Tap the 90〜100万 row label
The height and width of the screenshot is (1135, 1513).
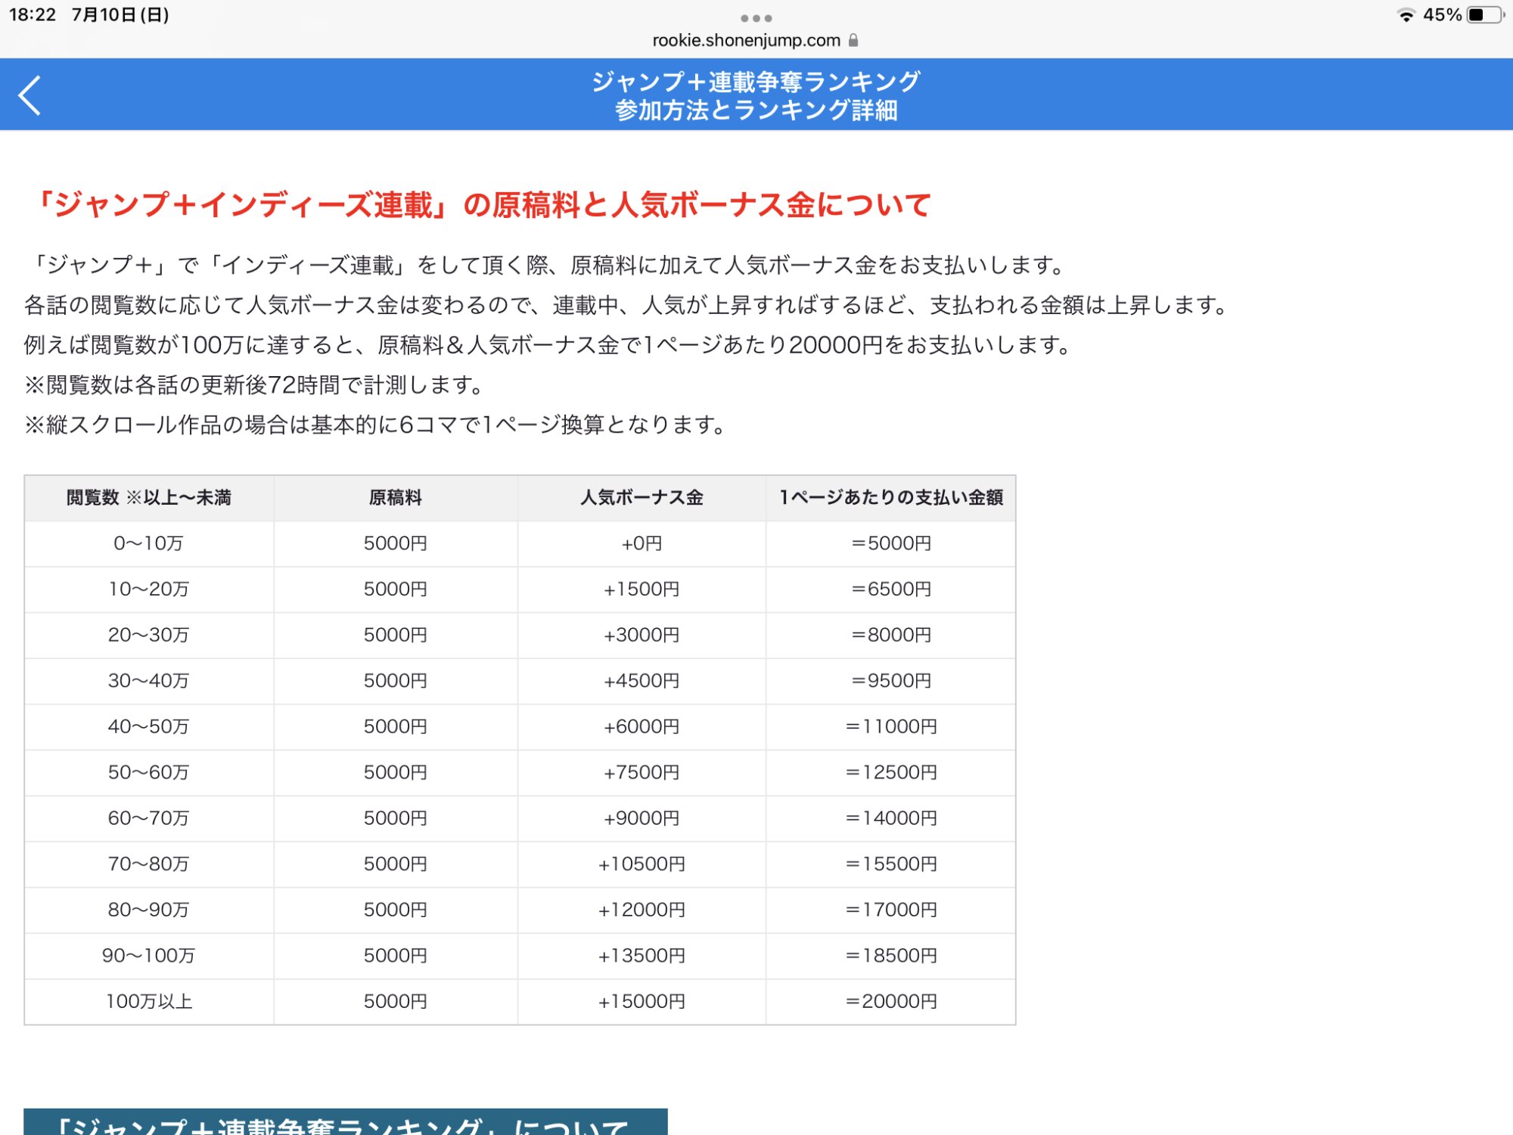[149, 956]
